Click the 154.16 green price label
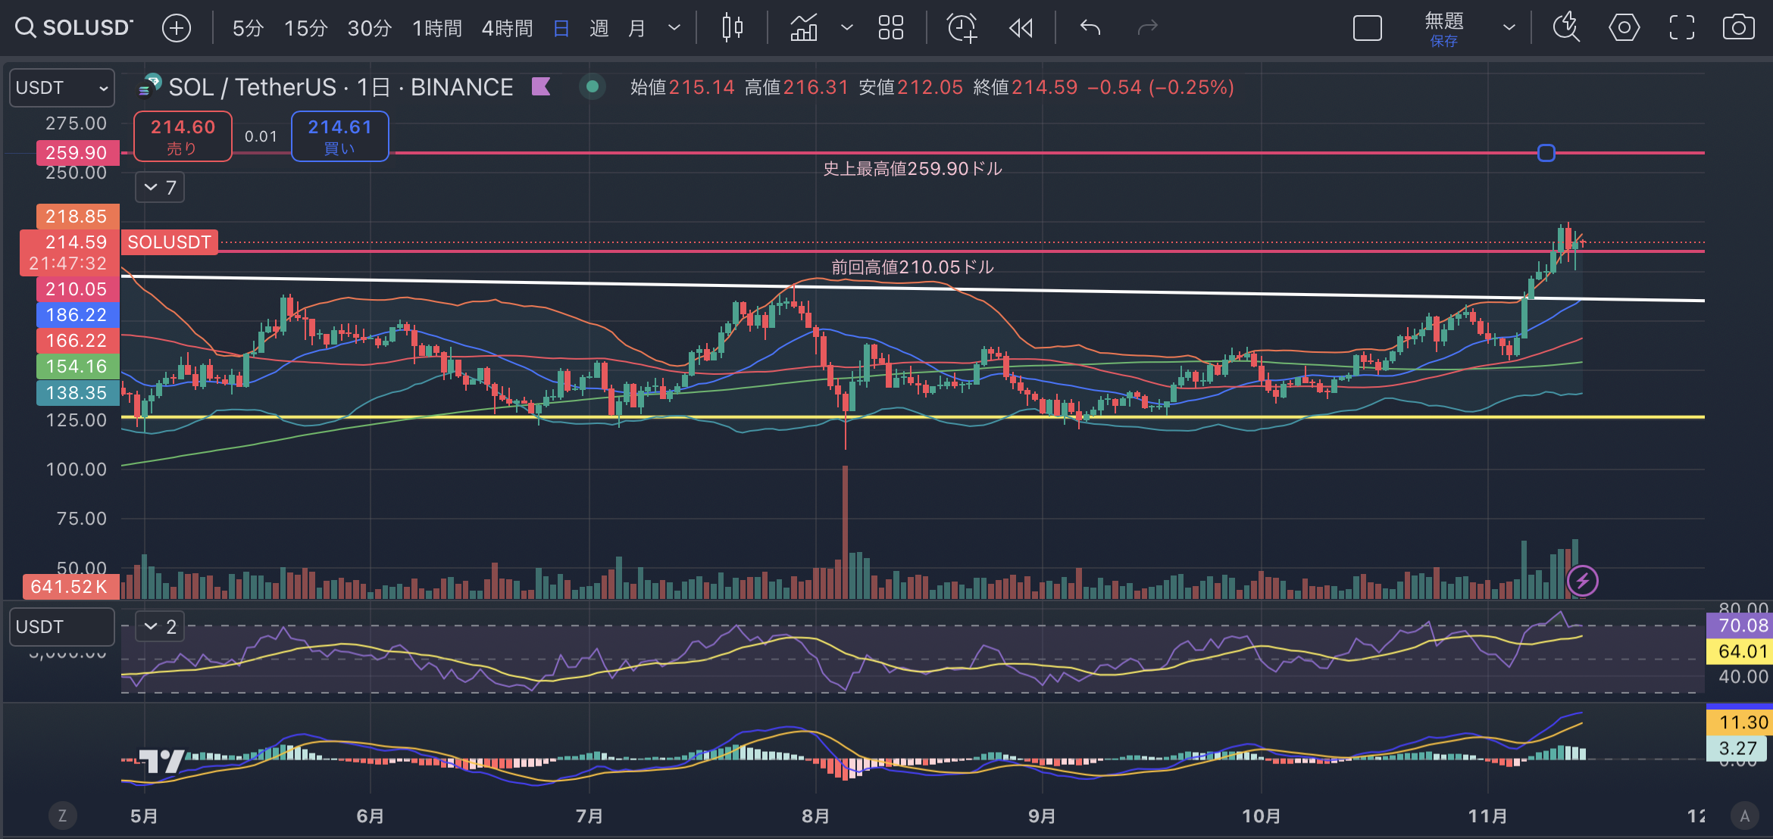 point(77,366)
